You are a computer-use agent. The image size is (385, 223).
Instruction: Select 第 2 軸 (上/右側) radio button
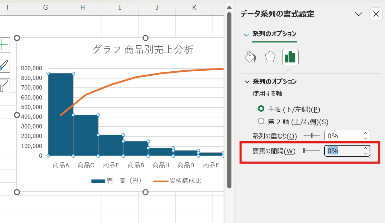pos(261,122)
